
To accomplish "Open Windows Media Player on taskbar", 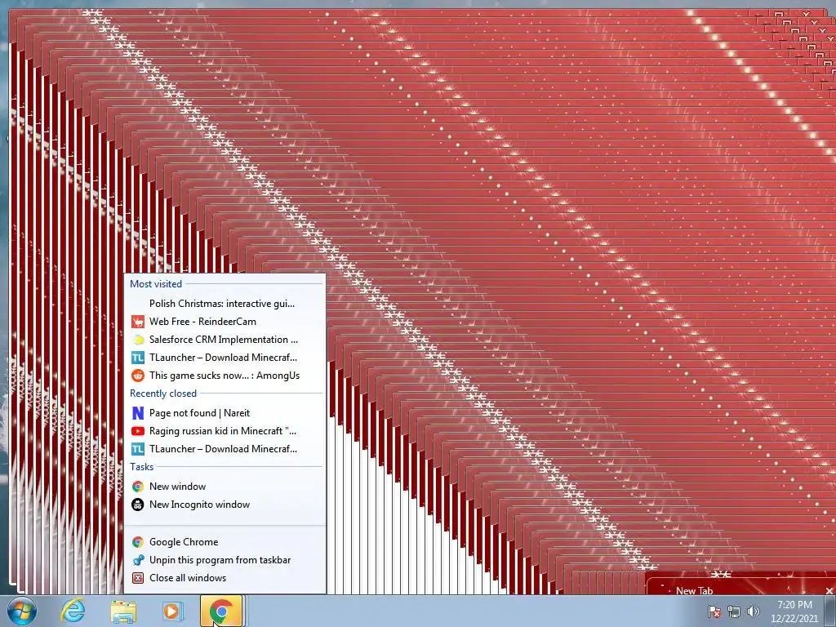I will pos(172,611).
